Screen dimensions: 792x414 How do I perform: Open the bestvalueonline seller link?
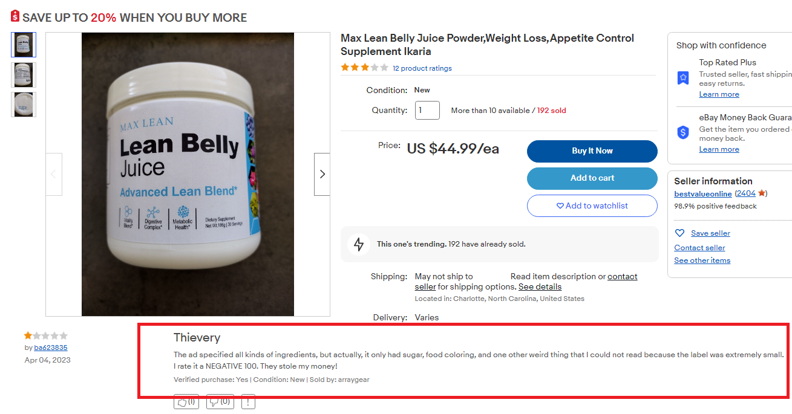(x=702, y=193)
